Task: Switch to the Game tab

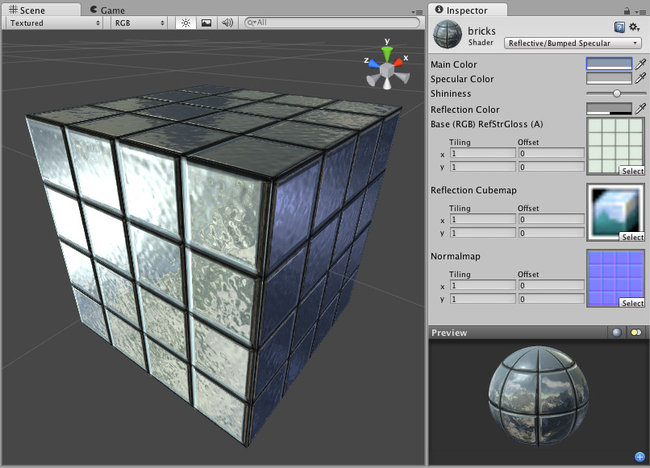Action: (110, 10)
